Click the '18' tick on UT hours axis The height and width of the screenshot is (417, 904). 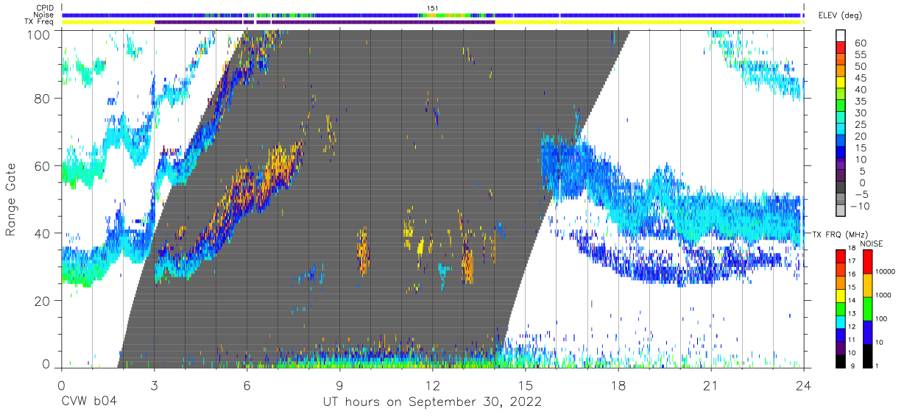[x=618, y=384]
